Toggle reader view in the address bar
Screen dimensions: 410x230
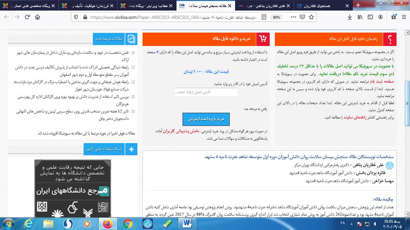[x=264, y=17]
